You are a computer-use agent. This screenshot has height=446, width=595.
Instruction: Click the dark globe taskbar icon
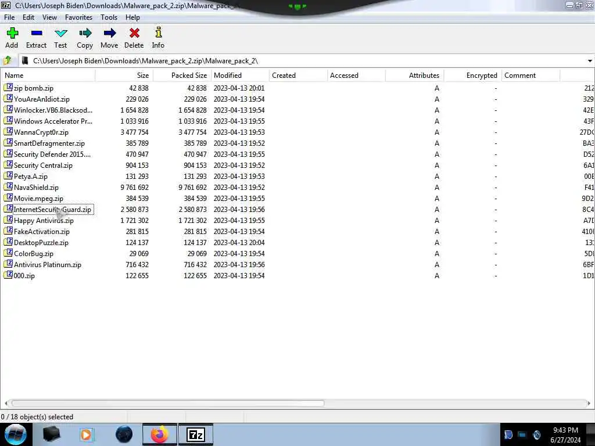point(124,434)
